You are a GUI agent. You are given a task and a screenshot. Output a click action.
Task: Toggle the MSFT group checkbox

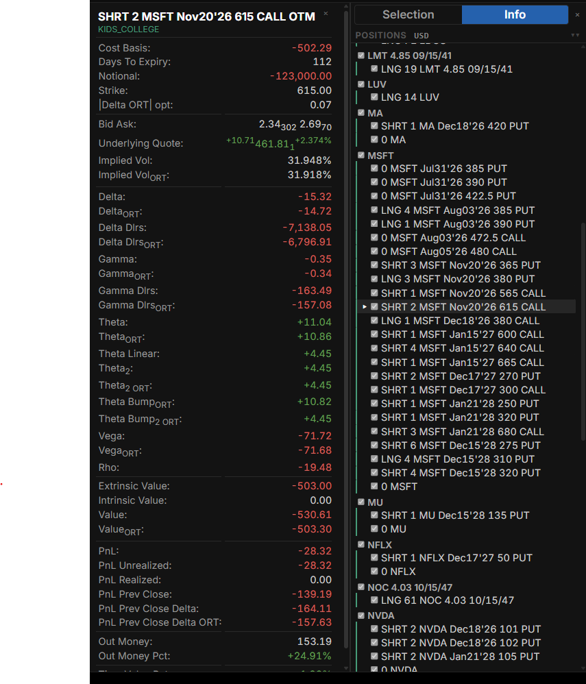point(361,155)
